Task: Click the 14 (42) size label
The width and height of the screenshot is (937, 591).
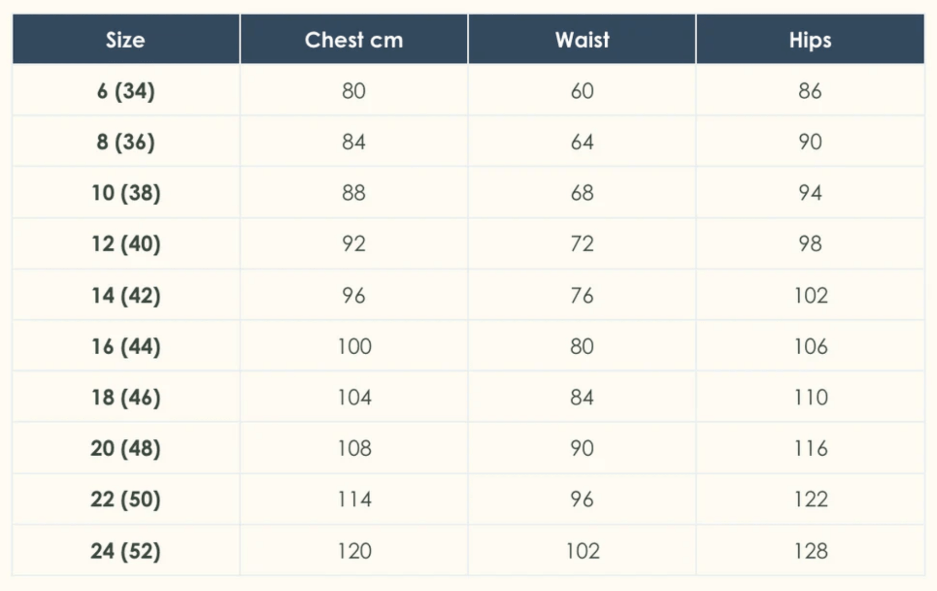Action: tap(126, 295)
